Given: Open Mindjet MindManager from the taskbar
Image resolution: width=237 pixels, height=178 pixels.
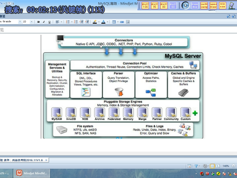Looking at the screenshot, I should point(32,173).
